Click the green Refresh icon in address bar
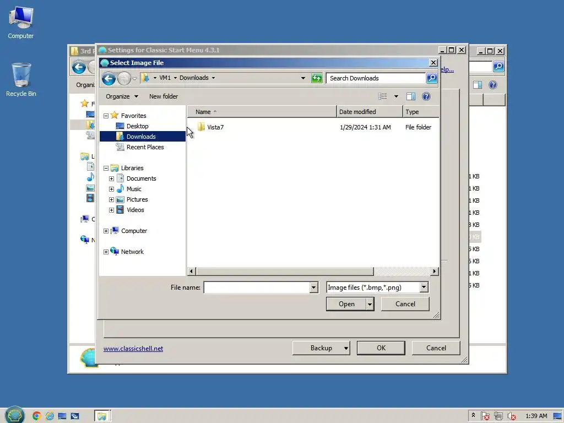 point(317,78)
